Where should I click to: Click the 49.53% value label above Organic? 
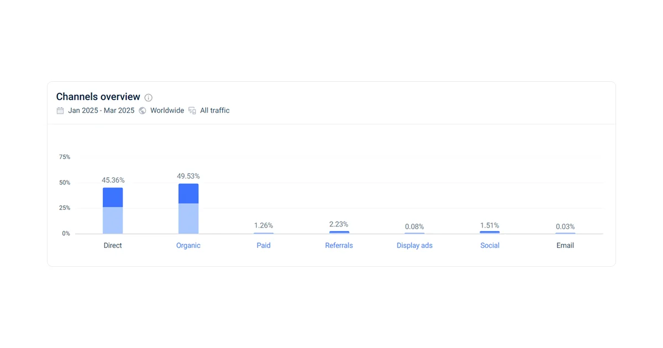pos(188,176)
